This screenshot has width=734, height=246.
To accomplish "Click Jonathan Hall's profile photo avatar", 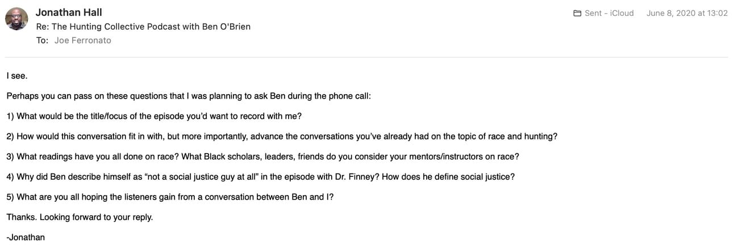I will (16, 19).
